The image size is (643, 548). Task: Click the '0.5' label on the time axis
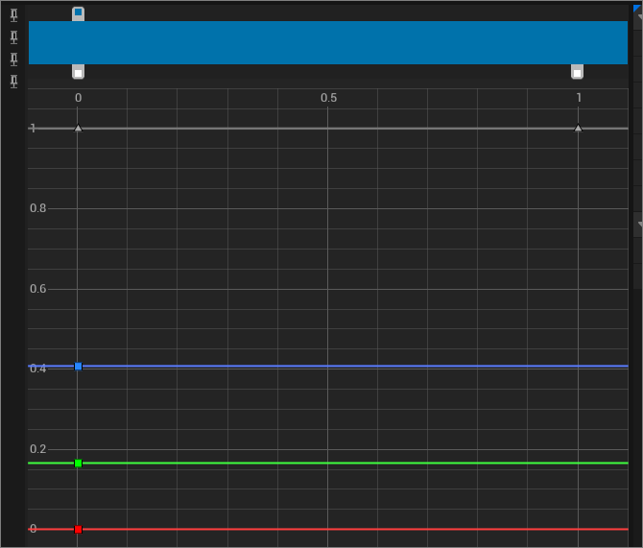pyautogui.click(x=328, y=98)
